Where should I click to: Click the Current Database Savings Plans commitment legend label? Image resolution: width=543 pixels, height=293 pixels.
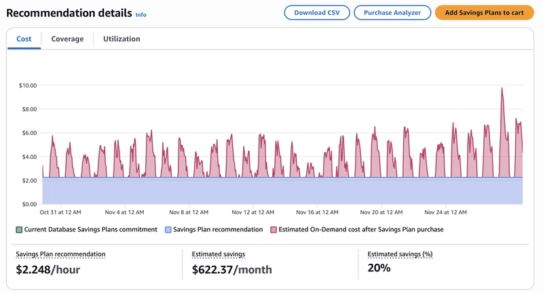[x=91, y=229]
